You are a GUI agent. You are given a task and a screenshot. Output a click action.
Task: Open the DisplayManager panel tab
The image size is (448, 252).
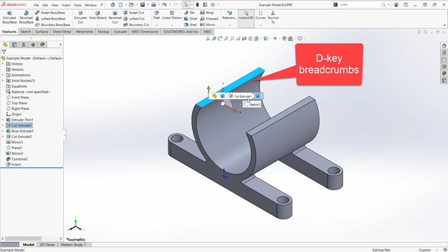pyautogui.click(x=43, y=45)
